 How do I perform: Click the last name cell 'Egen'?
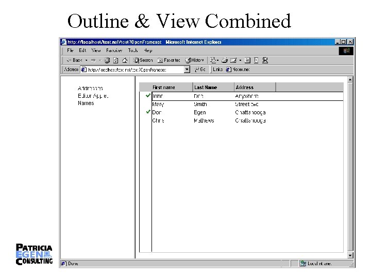click(200, 112)
